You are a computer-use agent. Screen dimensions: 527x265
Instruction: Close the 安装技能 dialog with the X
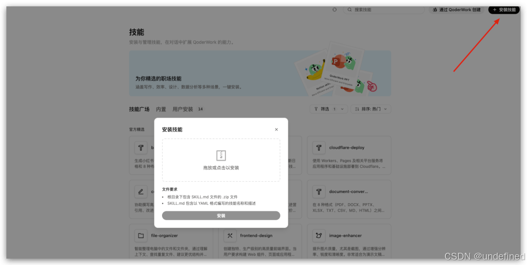[276, 130]
